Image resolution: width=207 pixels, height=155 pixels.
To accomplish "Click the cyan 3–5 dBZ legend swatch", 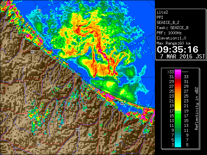I will (x=178, y=145).
